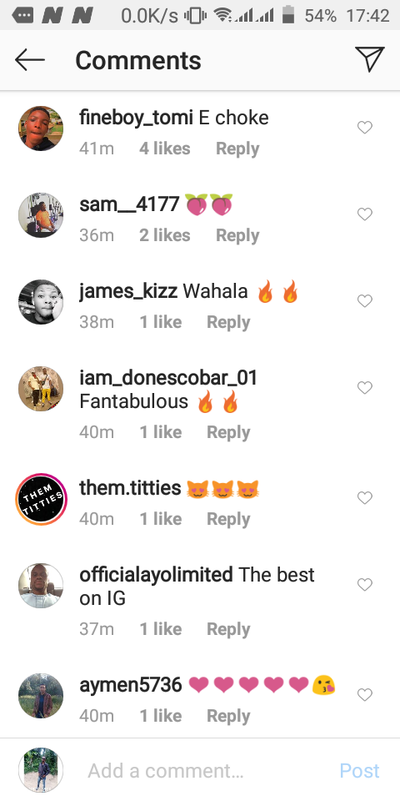Reply to fineboy_tomi's comment

coord(237,149)
